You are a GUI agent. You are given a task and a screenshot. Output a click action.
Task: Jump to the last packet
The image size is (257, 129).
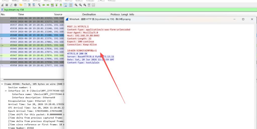point(61,5)
